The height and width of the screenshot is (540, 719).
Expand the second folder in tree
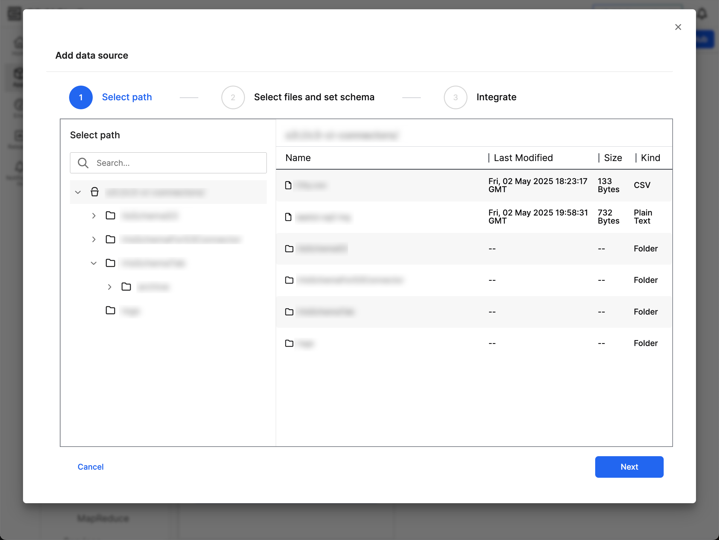[94, 239]
